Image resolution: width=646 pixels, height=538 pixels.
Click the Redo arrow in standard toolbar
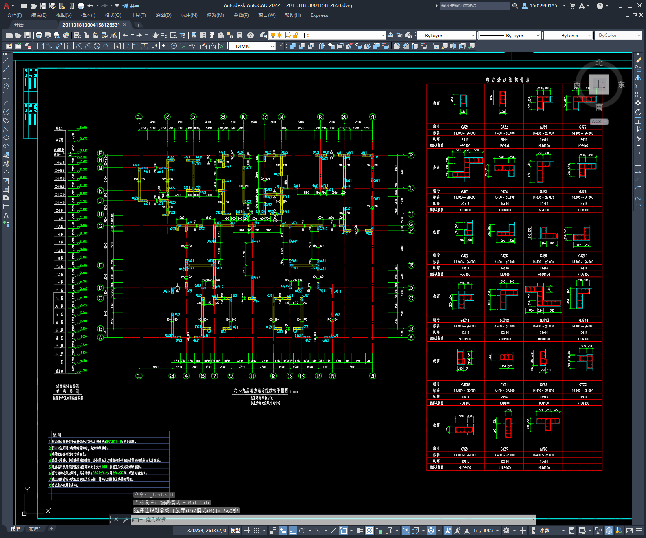click(x=139, y=35)
